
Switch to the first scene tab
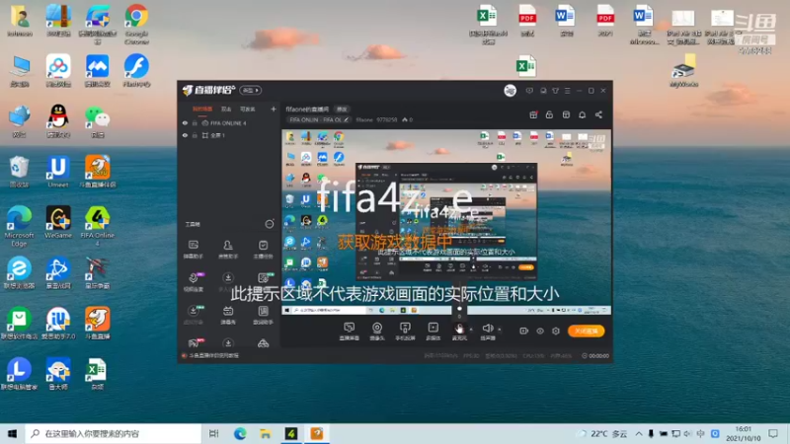click(x=202, y=109)
